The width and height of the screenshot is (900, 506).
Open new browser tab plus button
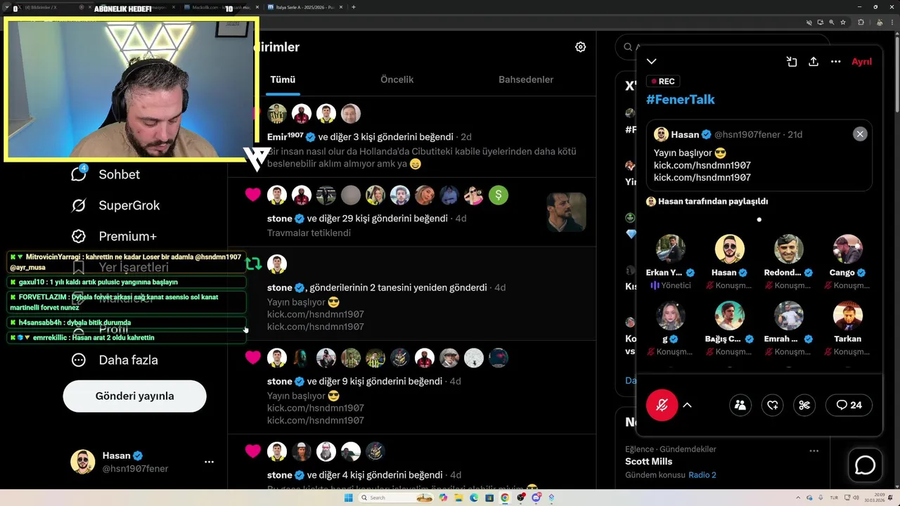click(x=353, y=7)
